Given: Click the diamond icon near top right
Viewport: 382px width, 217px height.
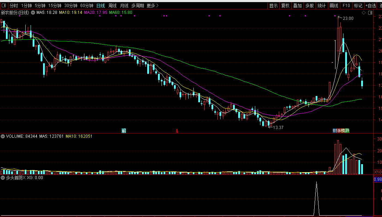Looking at the screenshot, I should click(x=364, y=13).
